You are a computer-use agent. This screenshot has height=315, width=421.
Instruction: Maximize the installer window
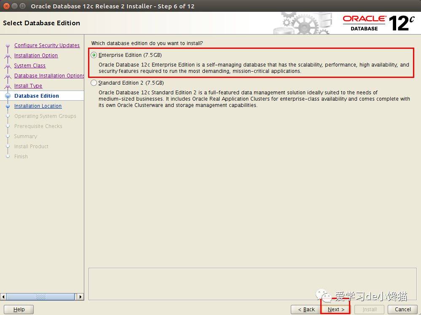pyautogui.click(x=23, y=6)
